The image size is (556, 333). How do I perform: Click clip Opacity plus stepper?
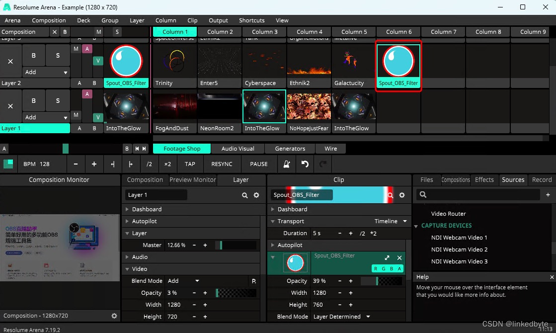click(351, 281)
